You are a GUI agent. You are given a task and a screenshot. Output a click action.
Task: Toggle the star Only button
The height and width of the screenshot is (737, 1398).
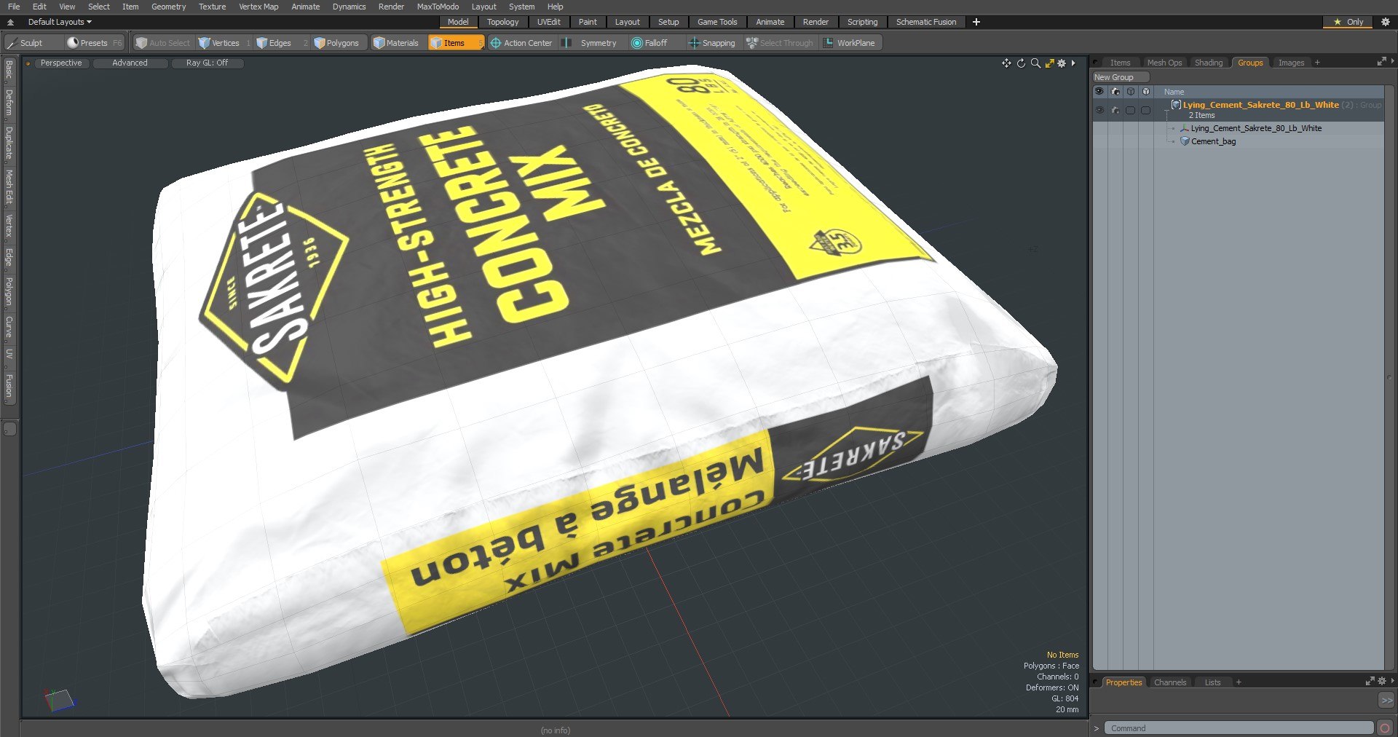tap(1348, 22)
